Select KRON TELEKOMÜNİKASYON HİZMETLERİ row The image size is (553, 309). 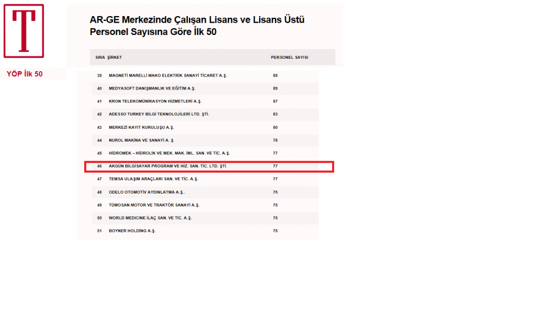point(205,101)
